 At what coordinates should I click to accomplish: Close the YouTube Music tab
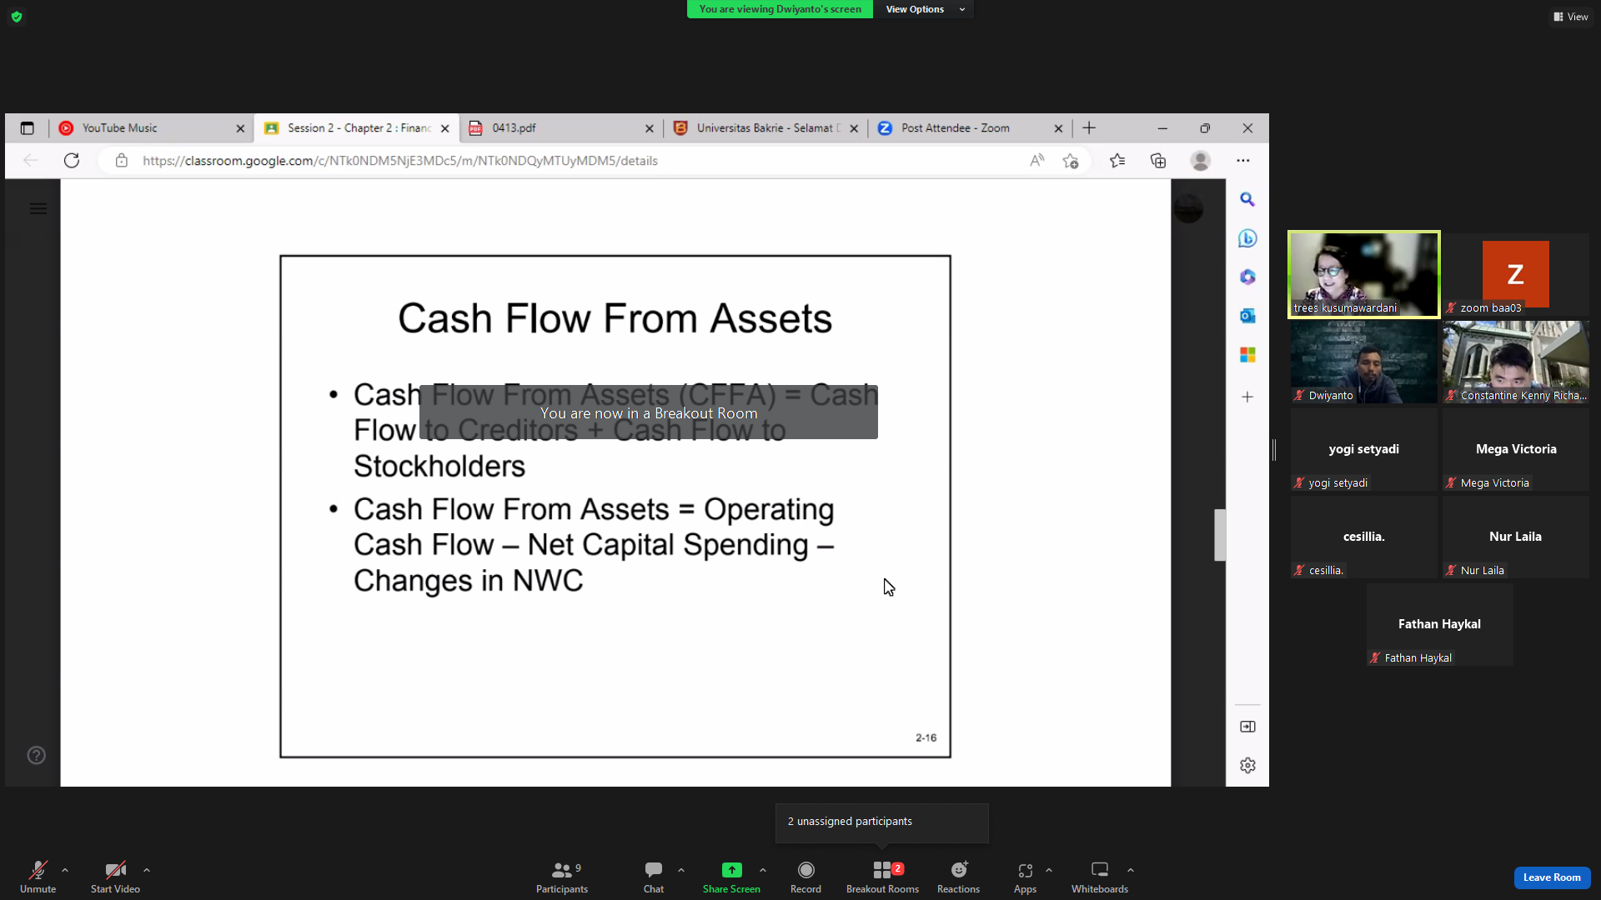pos(240,128)
